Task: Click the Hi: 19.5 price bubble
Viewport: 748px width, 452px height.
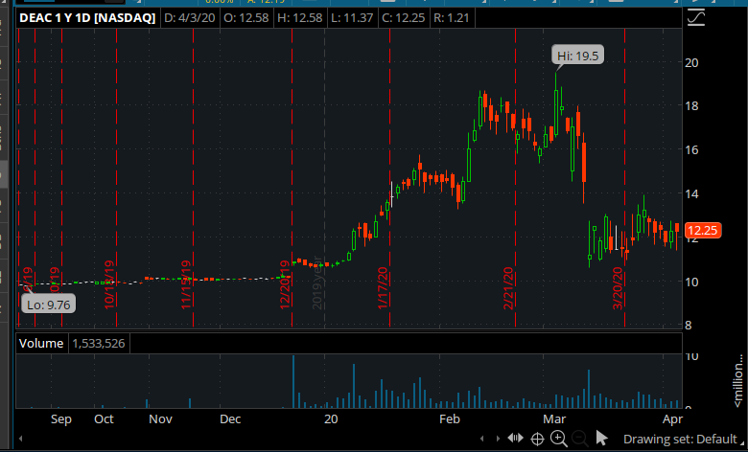Action: (577, 56)
